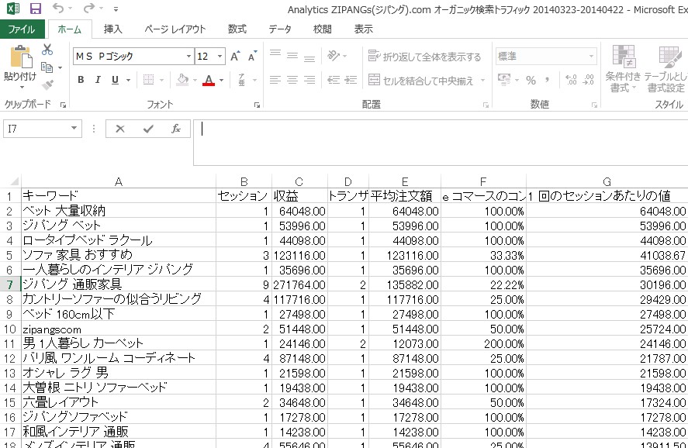Click the ファイル button
Image resolution: width=688 pixels, height=448 pixels.
tap(21, 29)
